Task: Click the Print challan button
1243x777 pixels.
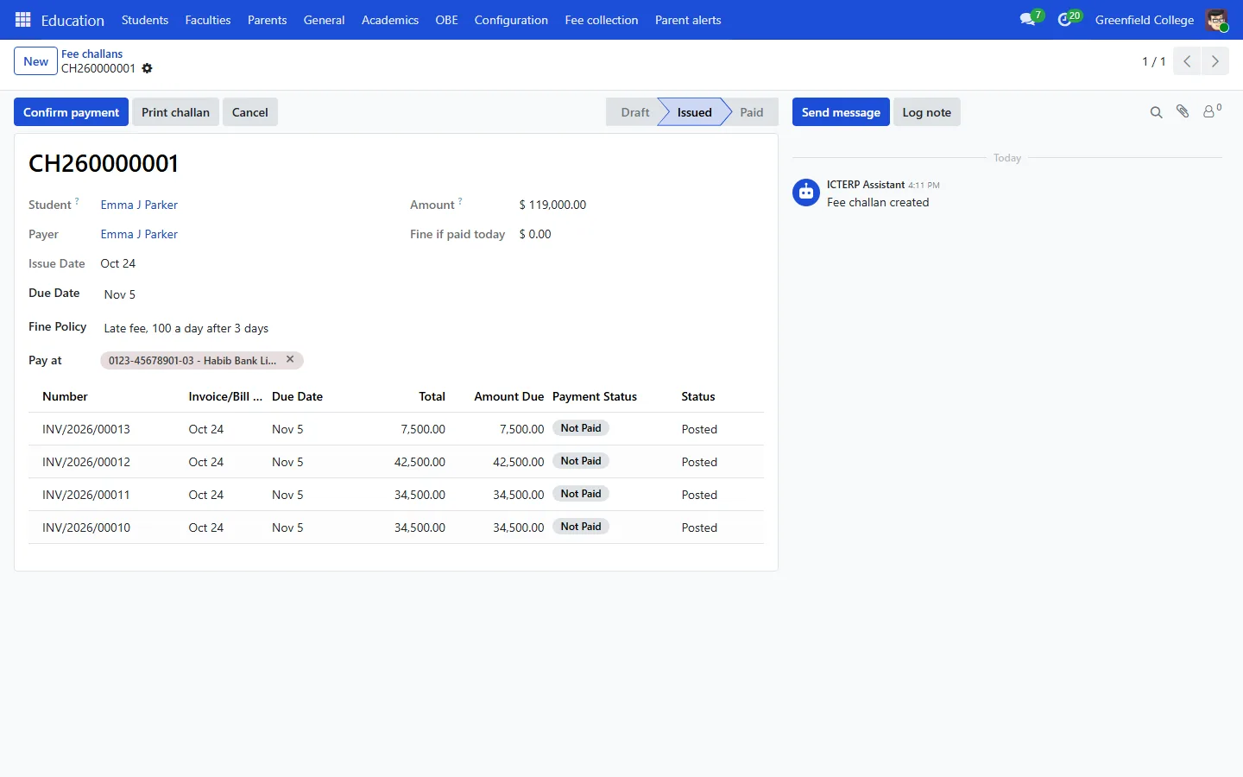Action: click(175, 112)
